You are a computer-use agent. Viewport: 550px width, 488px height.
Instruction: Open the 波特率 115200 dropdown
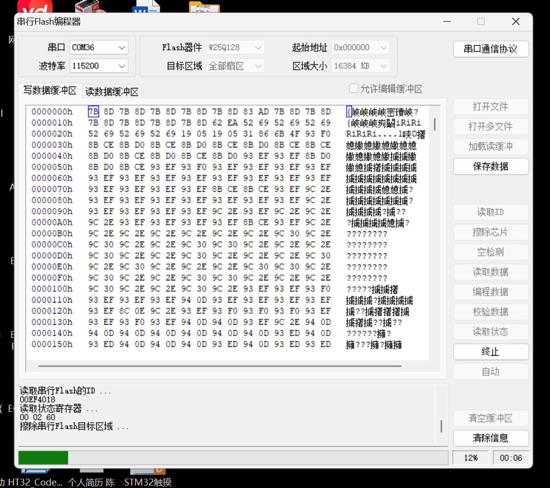pos(99,66)
